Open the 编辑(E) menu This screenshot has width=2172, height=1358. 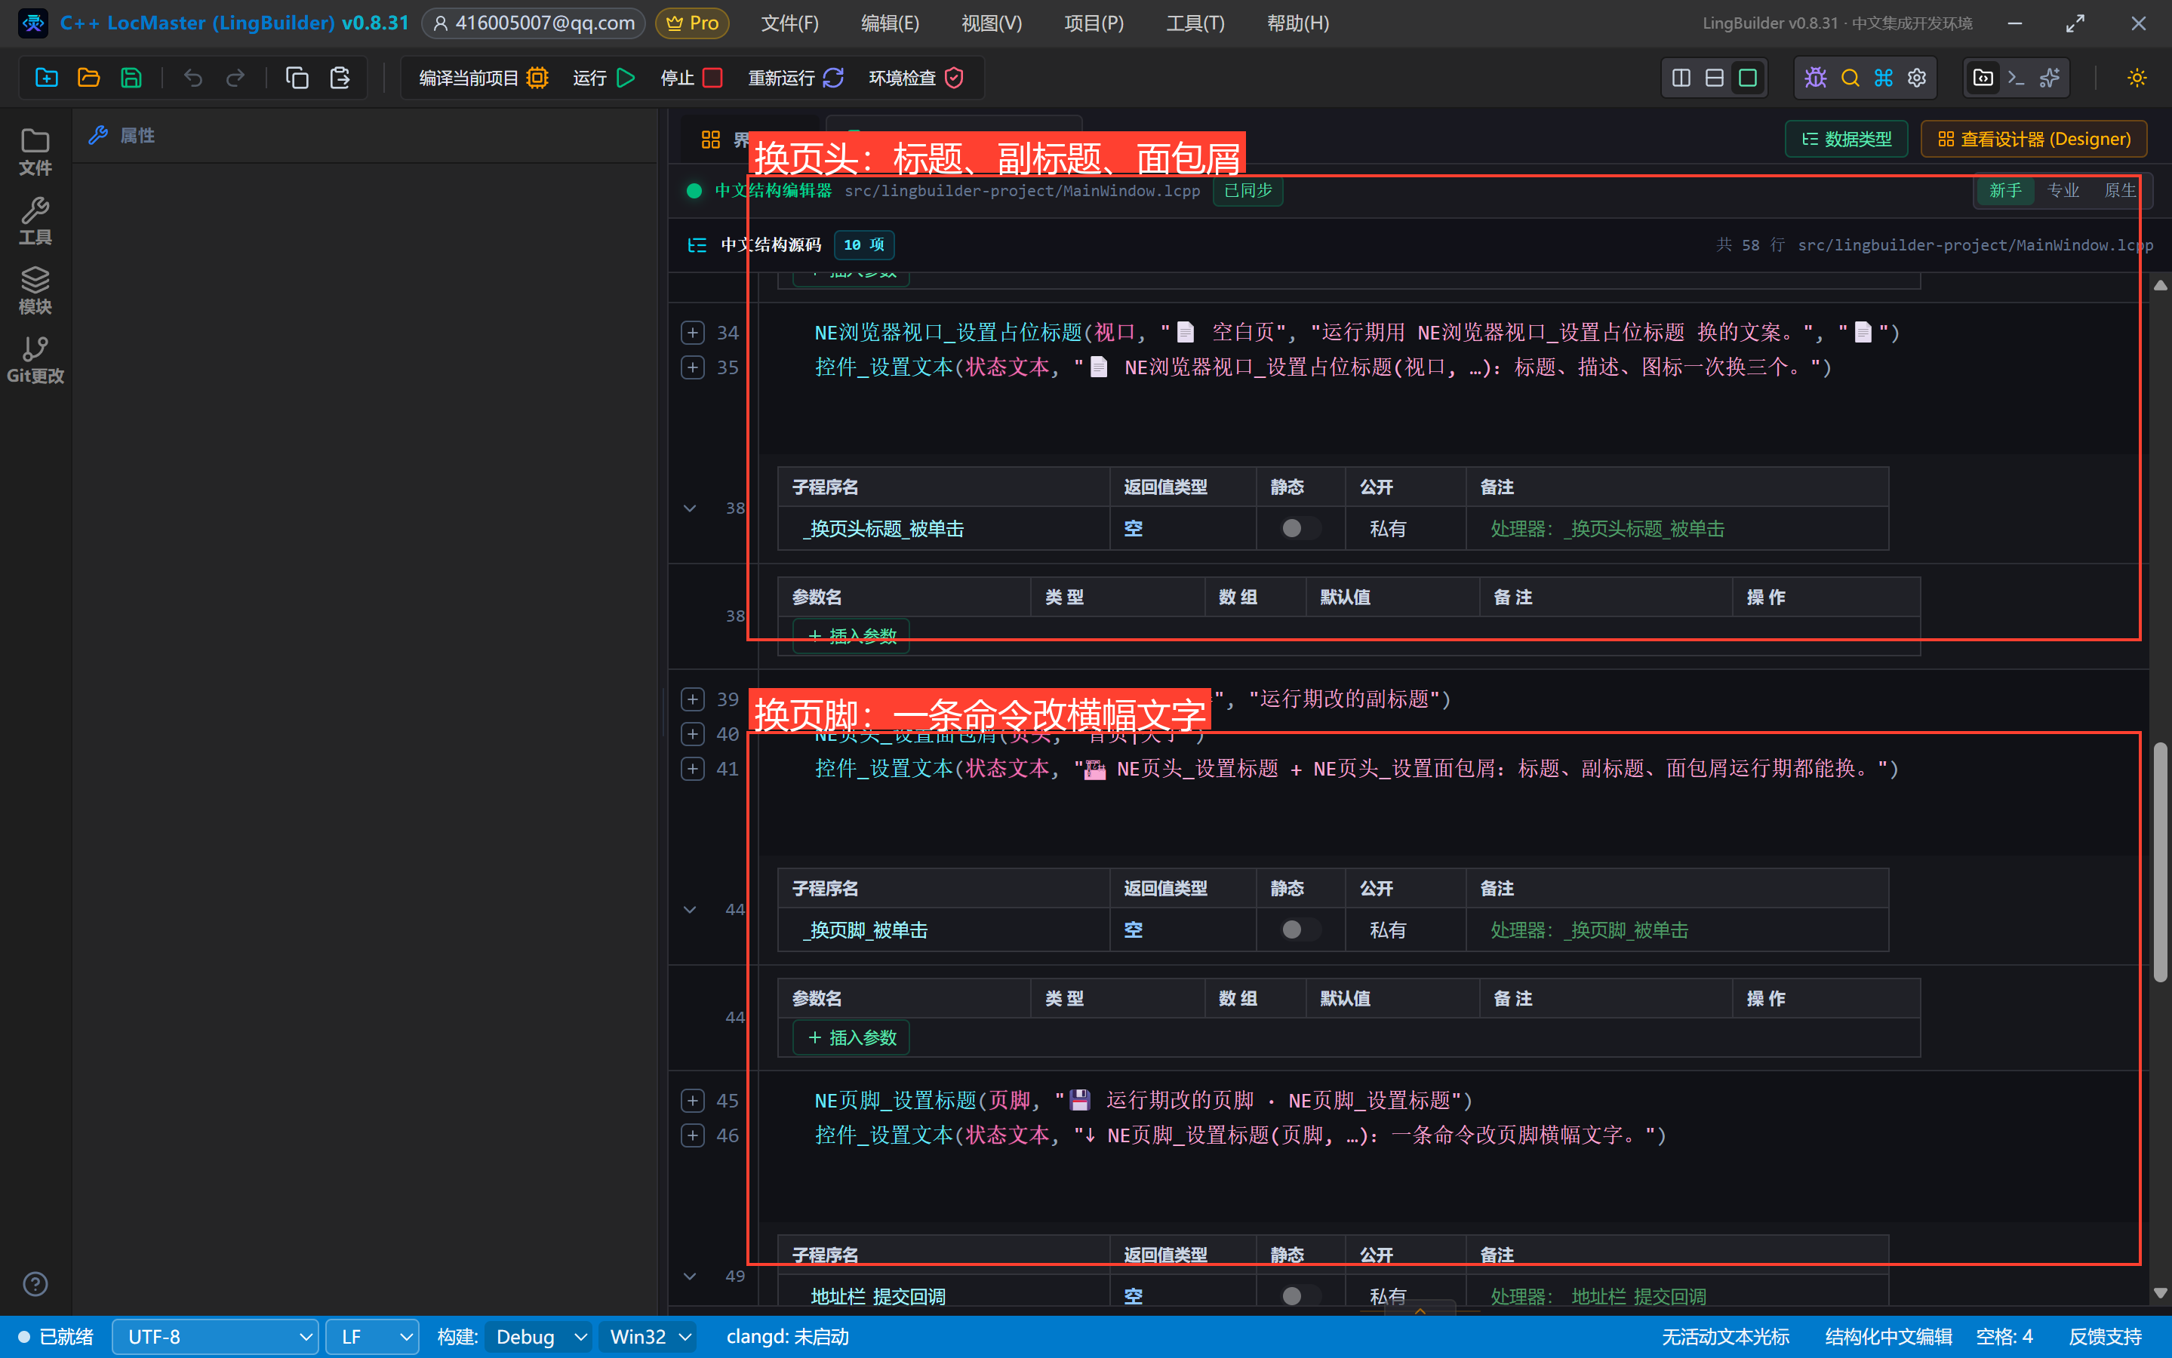(889, 23)
